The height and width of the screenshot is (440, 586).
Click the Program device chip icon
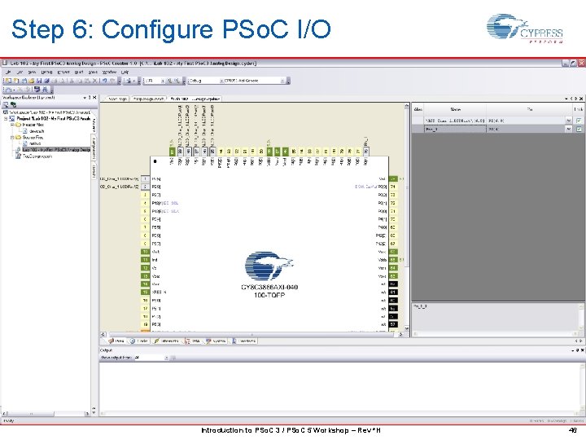(37, 90)
